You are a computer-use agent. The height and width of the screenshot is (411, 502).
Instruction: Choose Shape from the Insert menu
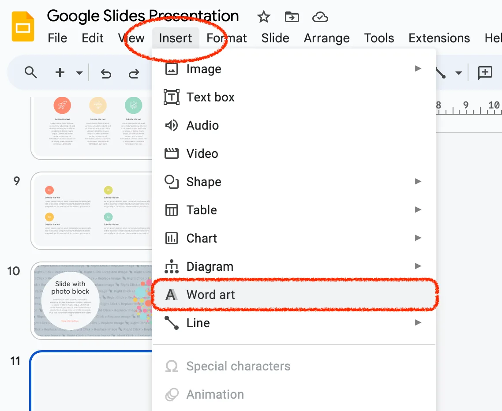tap(294, 182)
